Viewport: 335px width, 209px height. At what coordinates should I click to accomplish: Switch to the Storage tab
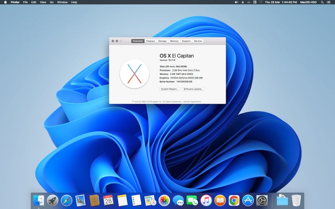[x=162, y=41]
